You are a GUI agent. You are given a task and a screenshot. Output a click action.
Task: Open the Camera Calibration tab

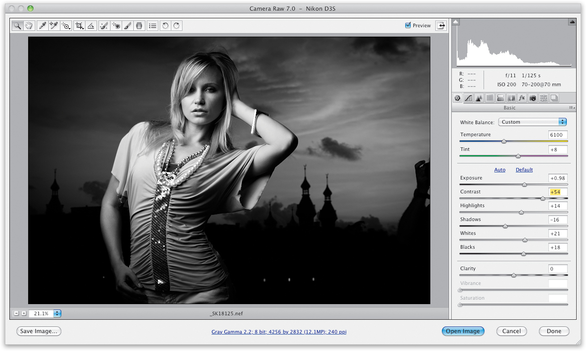tap(532, 98)
